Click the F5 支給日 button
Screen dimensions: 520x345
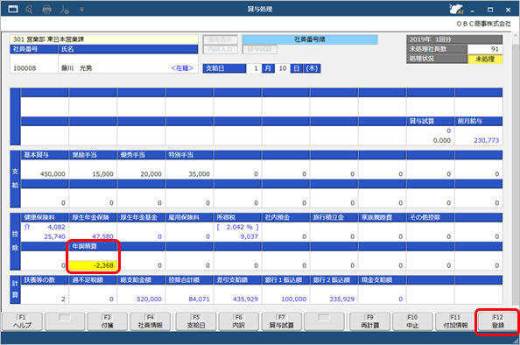[x=196, y=321]
